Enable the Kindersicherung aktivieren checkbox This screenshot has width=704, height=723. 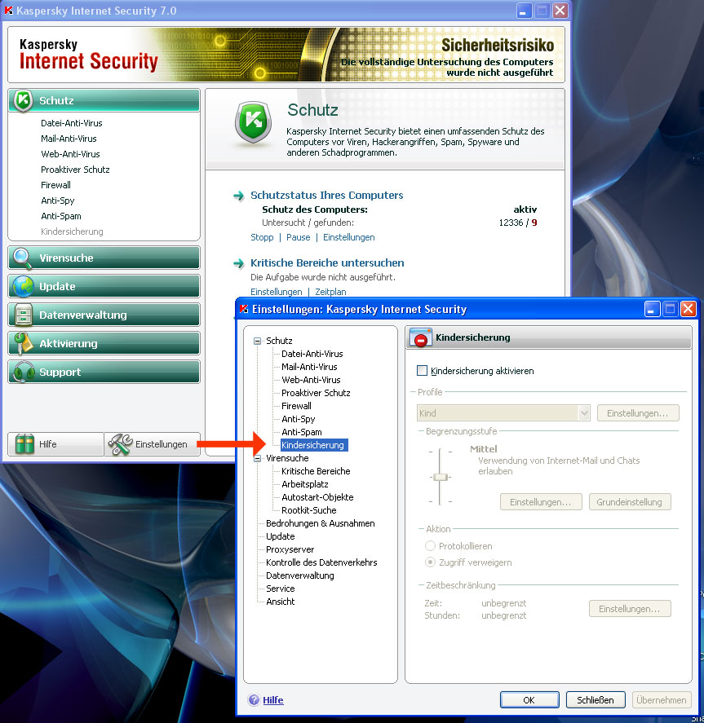click(x=422, y=371)
